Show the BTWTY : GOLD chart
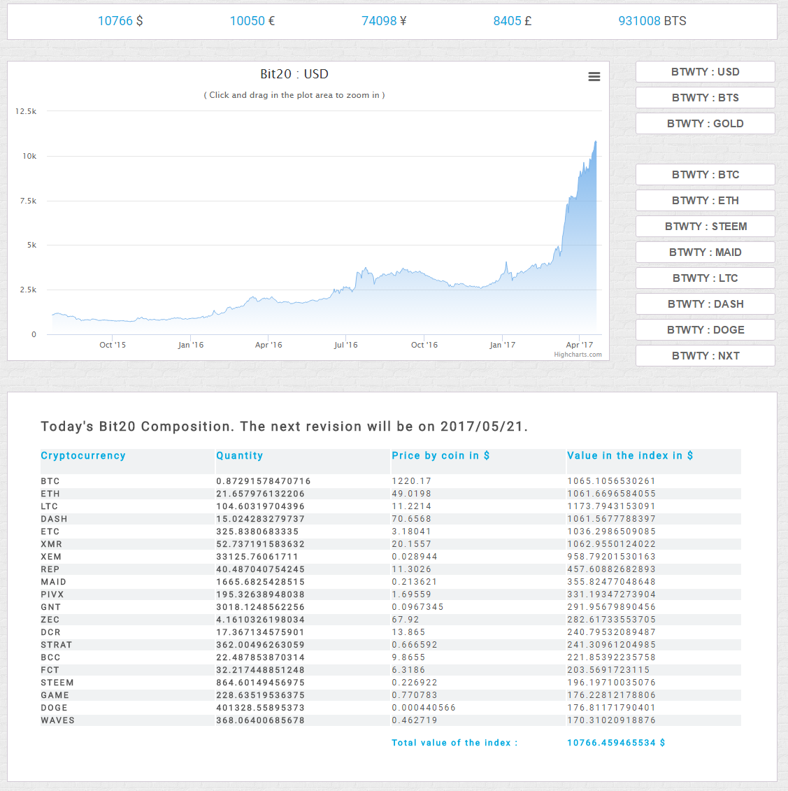 click(x=705, y=124)
